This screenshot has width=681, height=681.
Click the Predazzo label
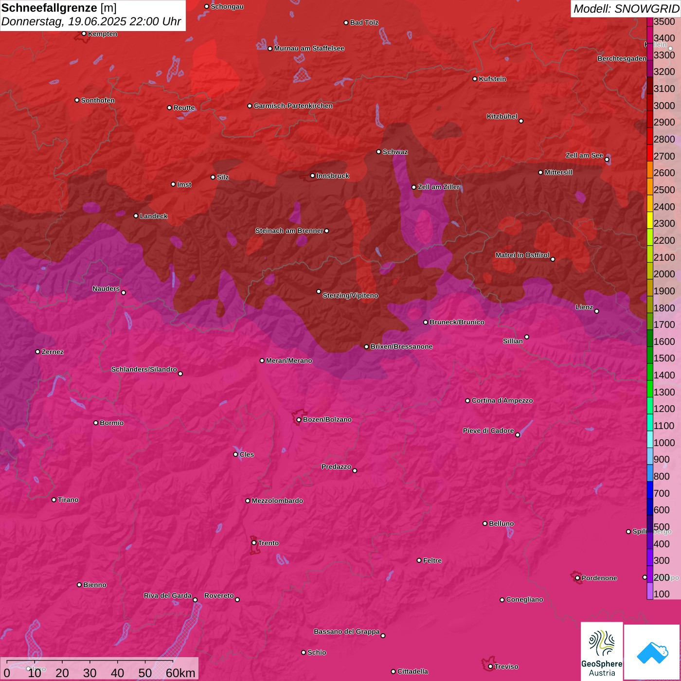pyautogui.click(x=336, y=466)
